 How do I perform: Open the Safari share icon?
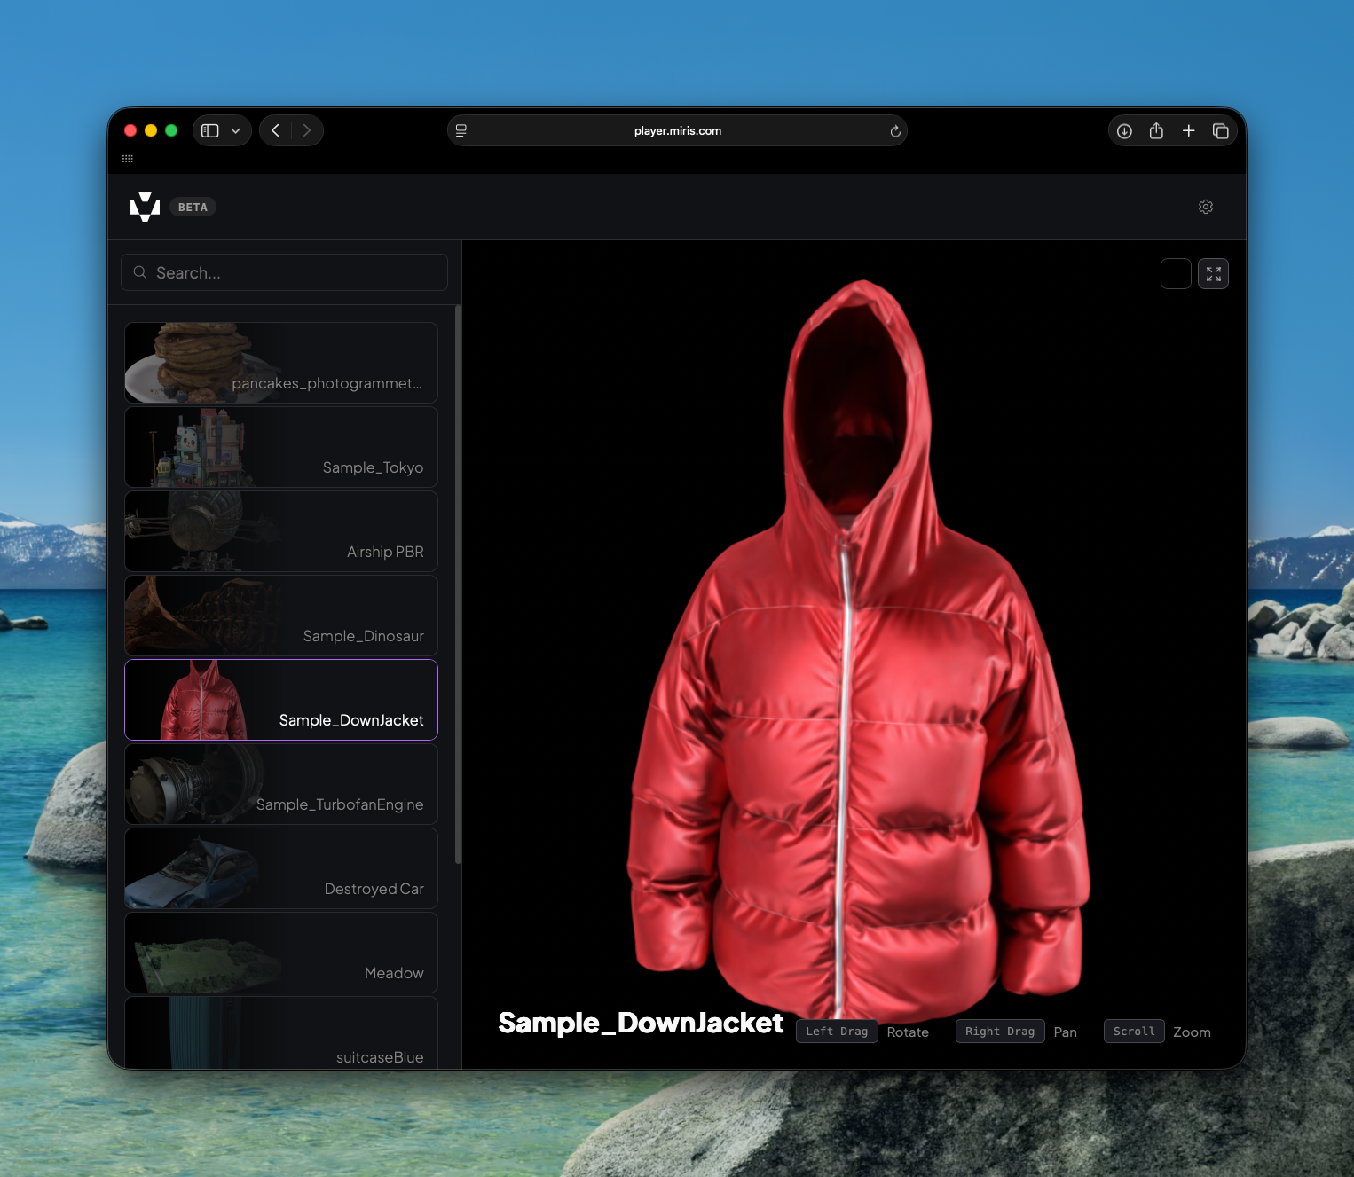click(x=1156, y=130)
